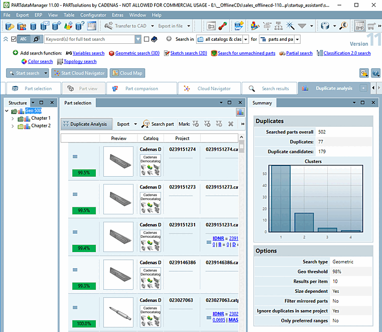Click the SAP toolbar icon
Screen dimensions: 382x332
pyautogui.click(x=238, y=26)
